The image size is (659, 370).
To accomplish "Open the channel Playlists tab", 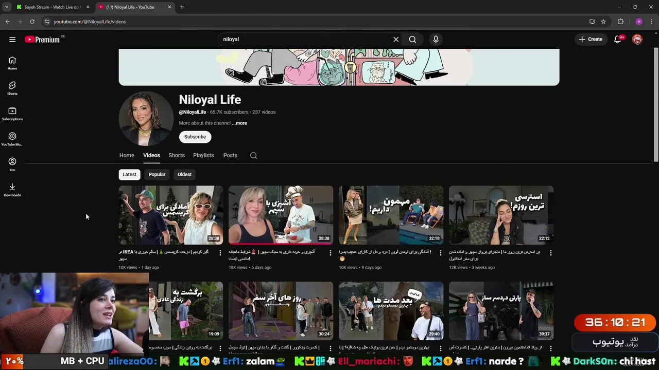I will (x=203, y=155).
